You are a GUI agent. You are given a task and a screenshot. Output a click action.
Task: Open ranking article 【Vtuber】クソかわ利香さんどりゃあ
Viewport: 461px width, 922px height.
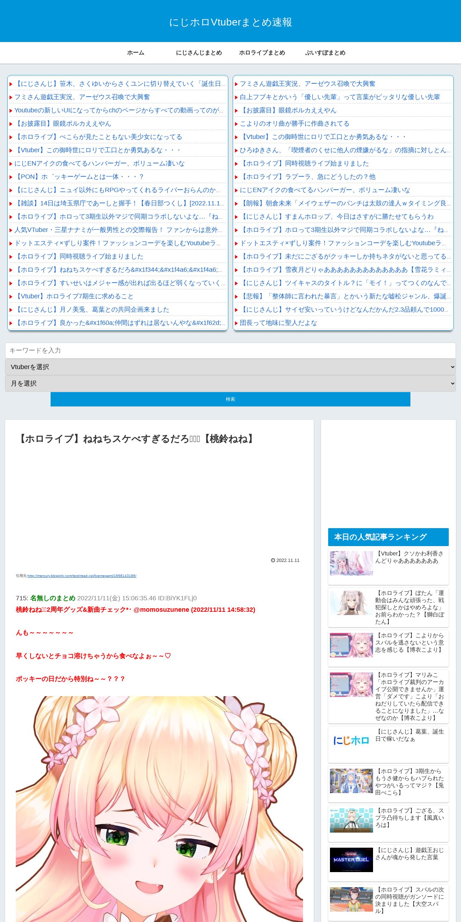coord(410,557)
